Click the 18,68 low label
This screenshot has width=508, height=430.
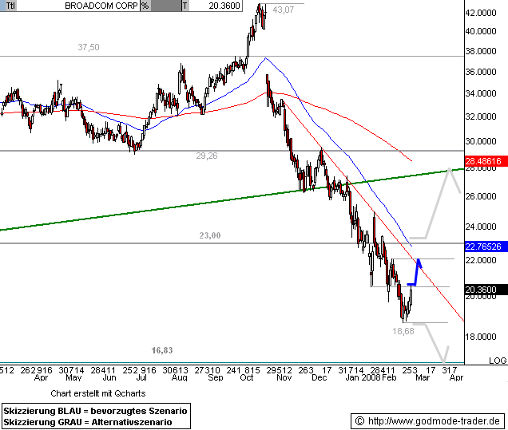[403, 331]
